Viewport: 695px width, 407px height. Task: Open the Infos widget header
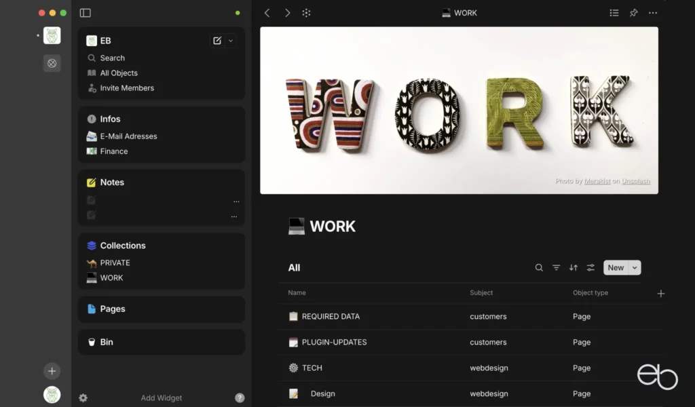(x=110, y=119)
